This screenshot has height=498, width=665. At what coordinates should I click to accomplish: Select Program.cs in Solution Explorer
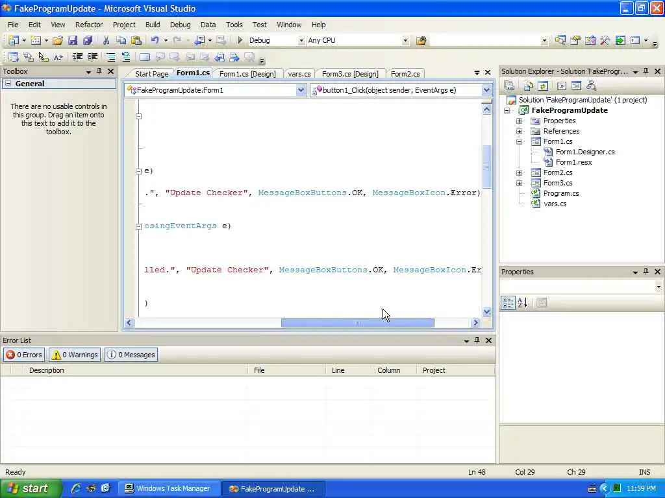pyautogui.click(x=560, y=193)
